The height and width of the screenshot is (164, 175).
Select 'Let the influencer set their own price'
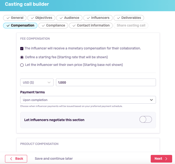22,65
